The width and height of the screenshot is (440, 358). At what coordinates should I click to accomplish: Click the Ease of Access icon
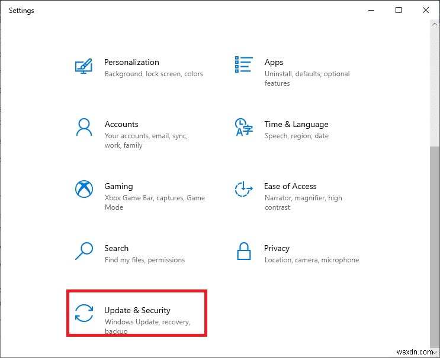point(244,189)
